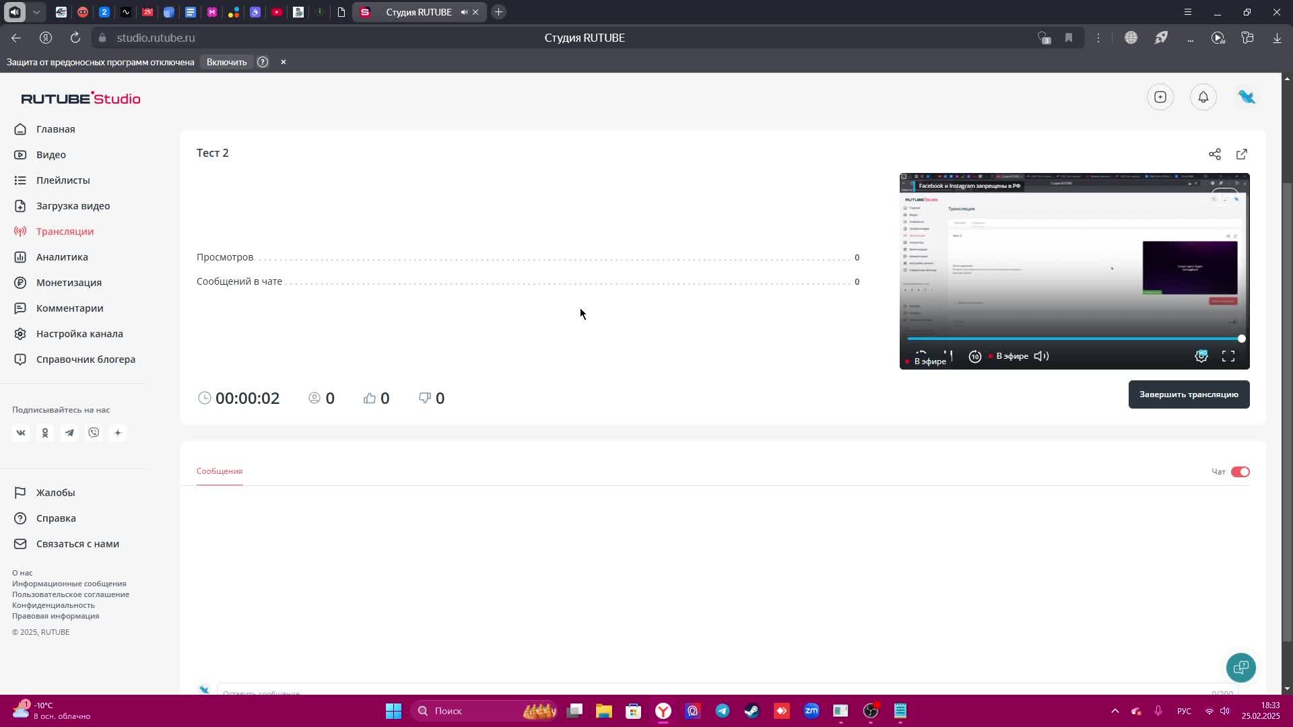
Task: Open the protection help question icon
Action: [263, 62]
